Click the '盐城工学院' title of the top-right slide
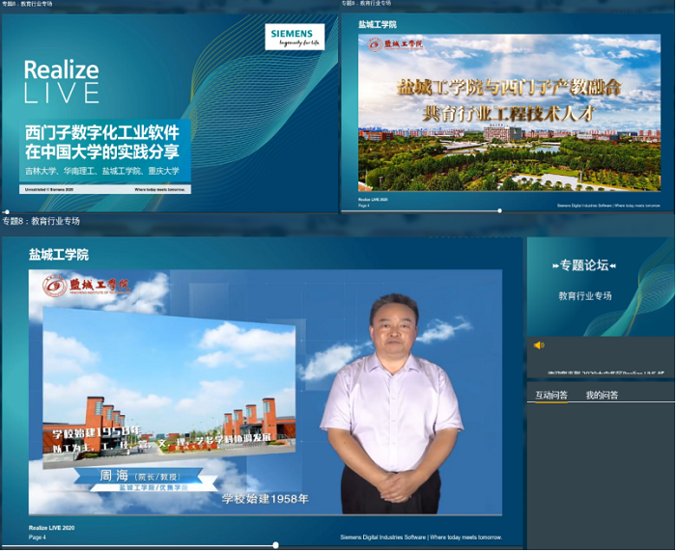The width and height of the screenshot is (676, 551). 378,24
